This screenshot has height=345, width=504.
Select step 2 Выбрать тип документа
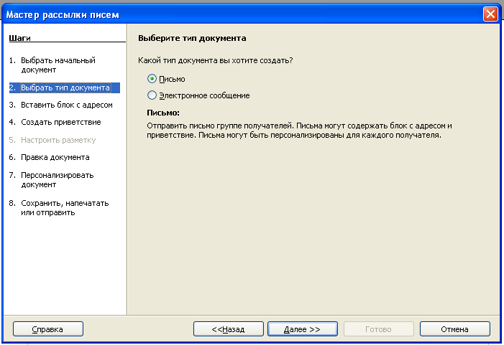pyautogui.click(x=65, y=88)
